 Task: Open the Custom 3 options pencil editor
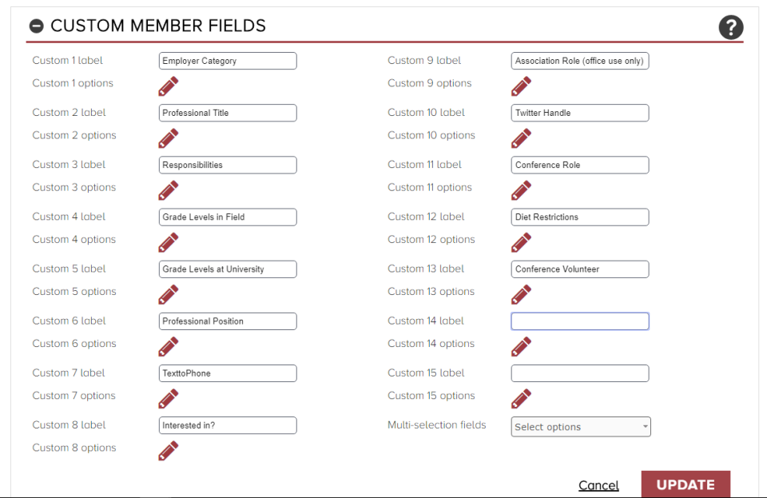tap(168, 189)
